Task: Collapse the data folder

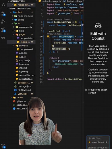Action: coord(14,31)
